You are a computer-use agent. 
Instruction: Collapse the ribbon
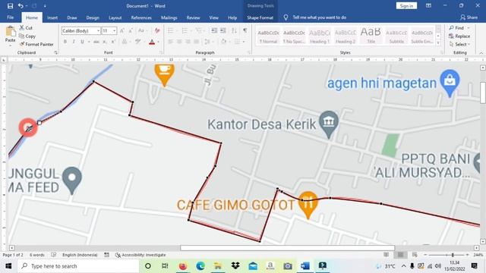pyautogui.click(x=481, y=53)
